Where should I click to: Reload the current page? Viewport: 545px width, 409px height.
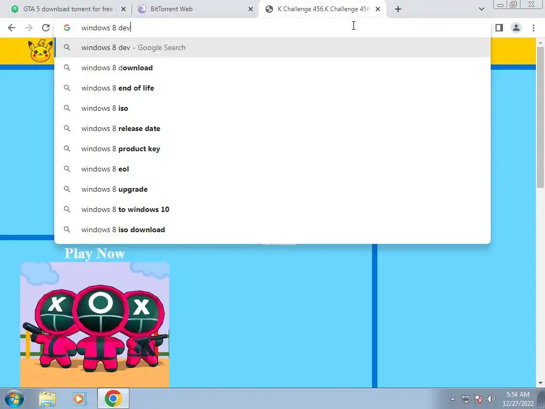coord(46,28)
